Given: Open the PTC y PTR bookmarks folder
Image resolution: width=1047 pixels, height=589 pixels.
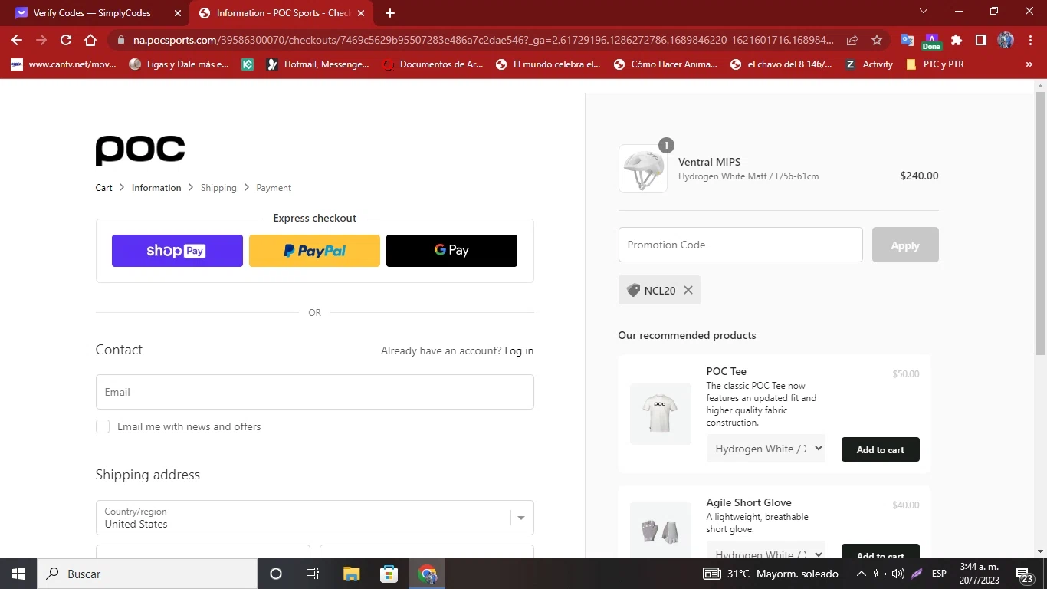Looking at the screenshot, I should point(935,64).
